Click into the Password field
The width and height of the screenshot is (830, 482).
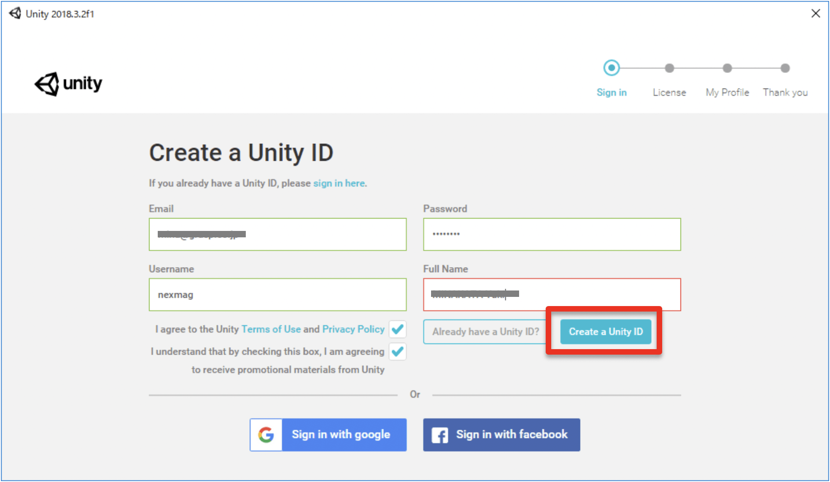point(552,235)
